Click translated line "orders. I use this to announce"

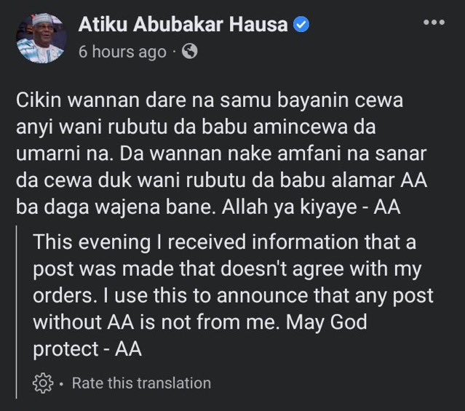pyautogui.click(x=233, y=294)
